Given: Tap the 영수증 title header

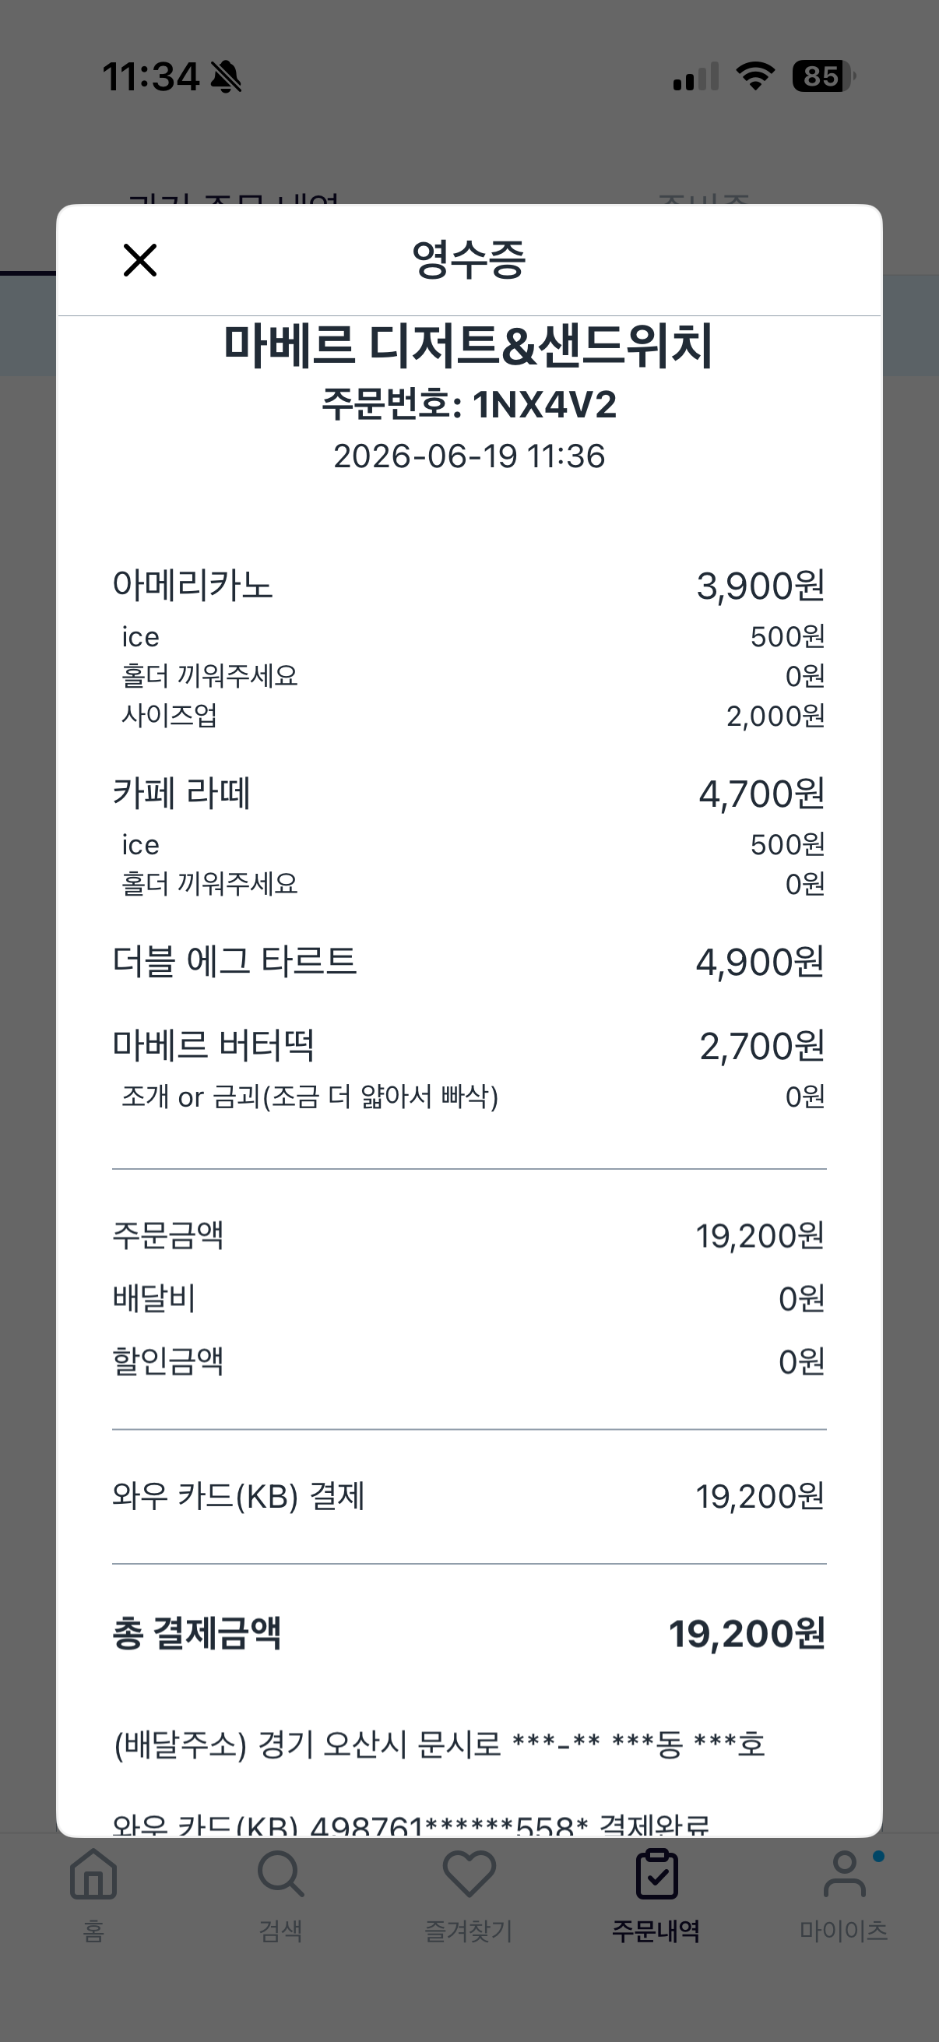Looking at the screenshot, I should (x=469, y=260).
